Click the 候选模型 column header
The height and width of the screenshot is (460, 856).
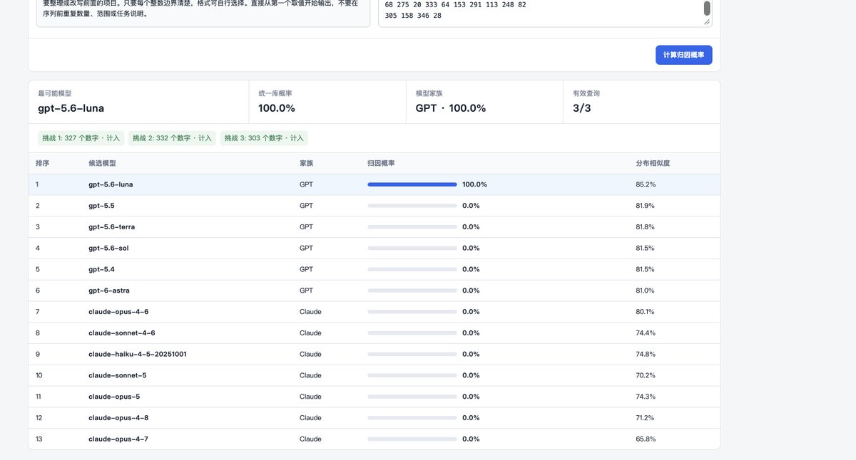[102, 163]
